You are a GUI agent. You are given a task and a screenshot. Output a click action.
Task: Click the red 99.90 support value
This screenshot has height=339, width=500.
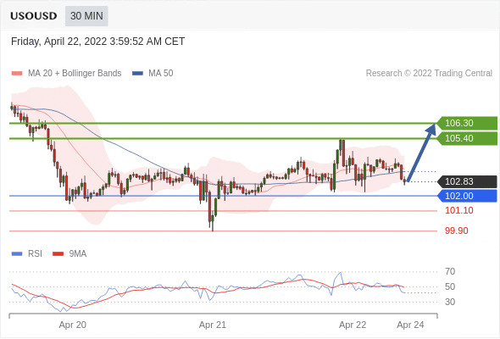point(456,231)
